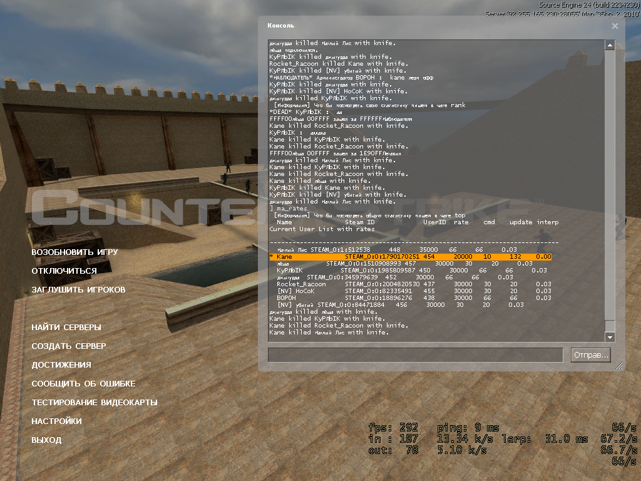Image resolution: width=641 pixels, height=481 pixels.
Task: Click "Current User List with rates" text
Action: click(x=322, y=229)
